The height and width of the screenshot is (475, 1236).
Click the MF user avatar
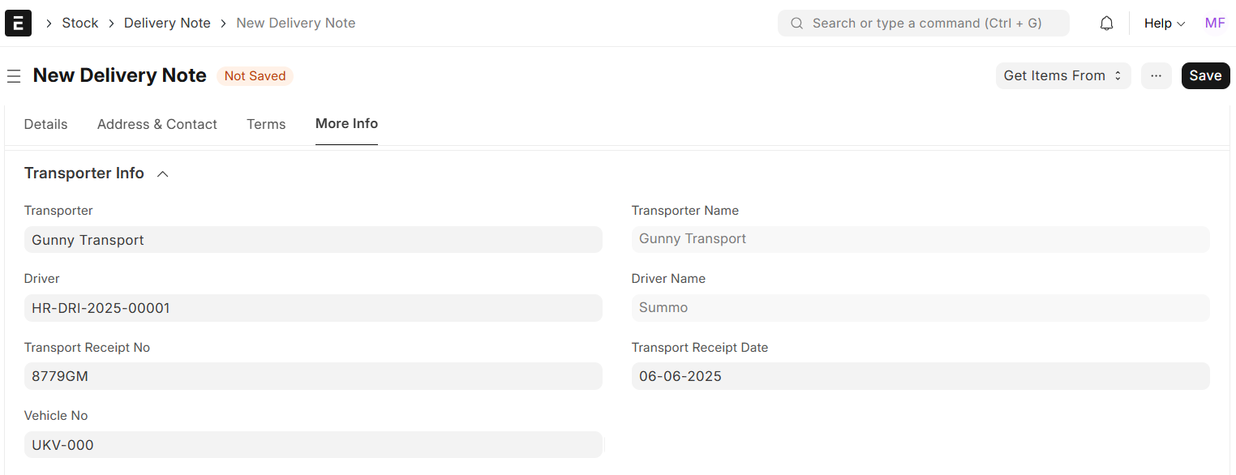pyautogui.click(x=1214, y=23)
